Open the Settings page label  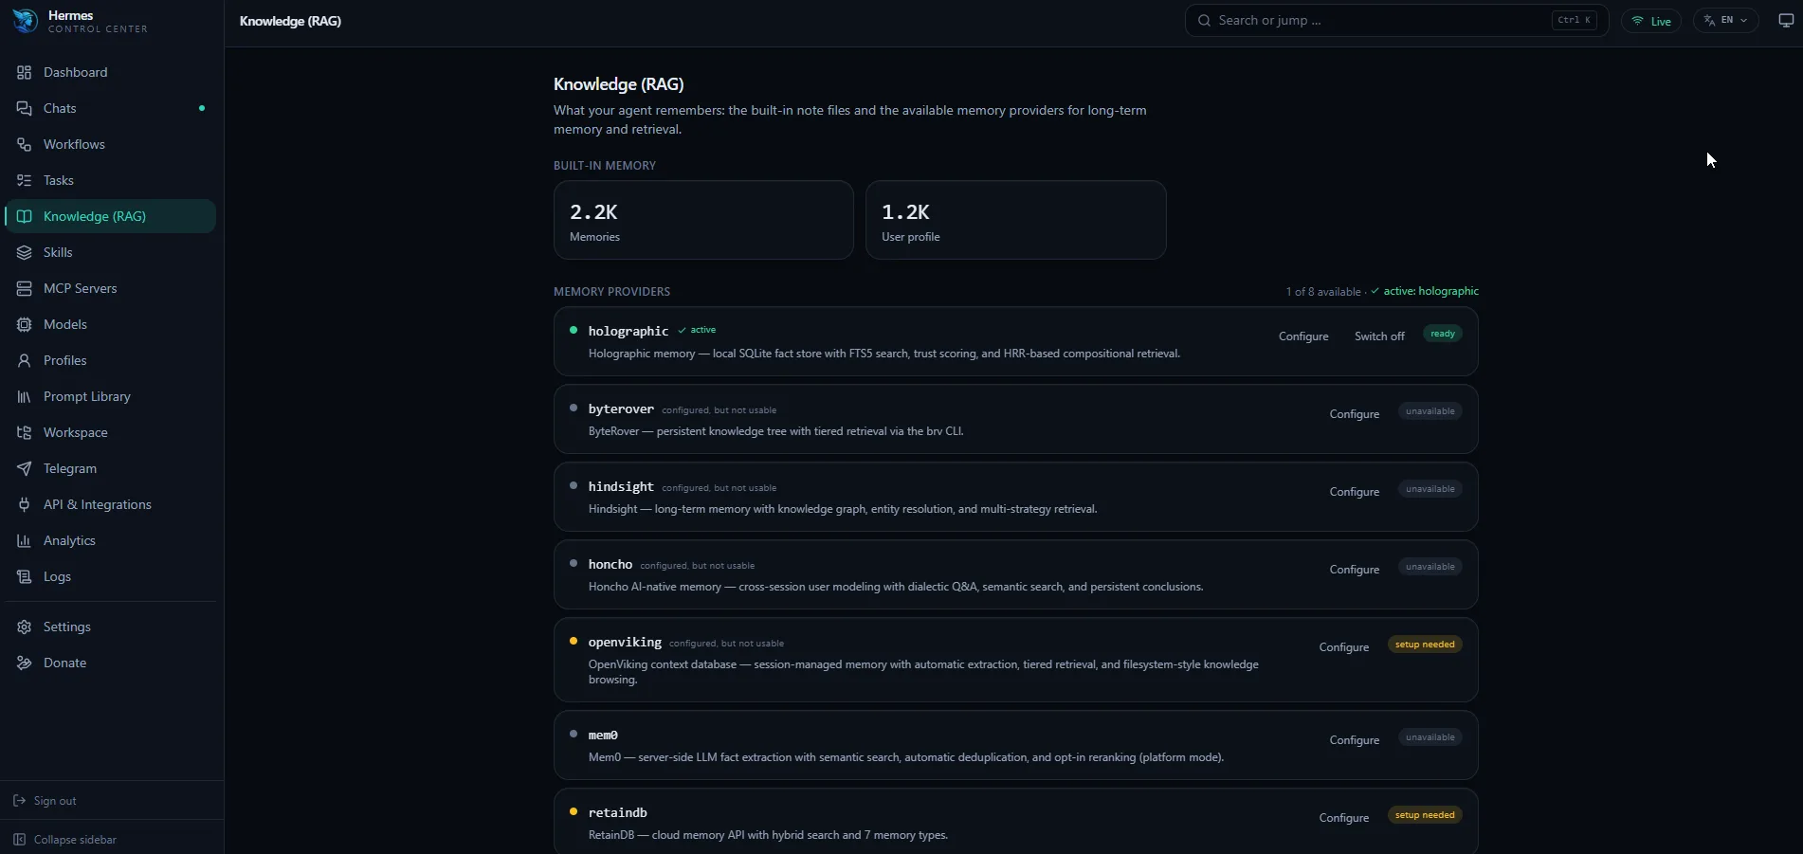[67, 627]
